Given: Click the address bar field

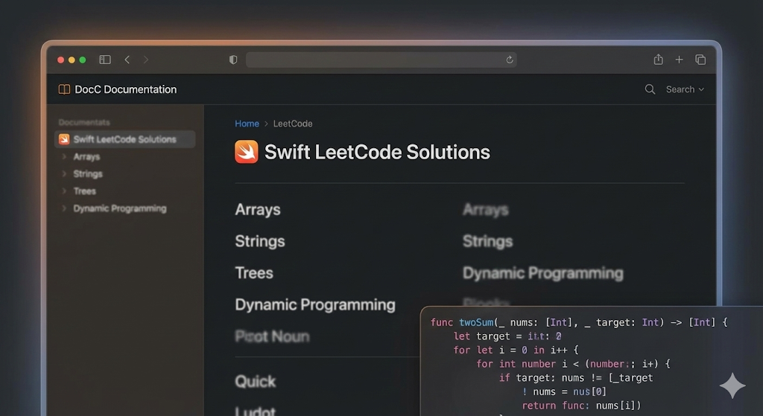Looking at the screenshot, I should [381, 60].
